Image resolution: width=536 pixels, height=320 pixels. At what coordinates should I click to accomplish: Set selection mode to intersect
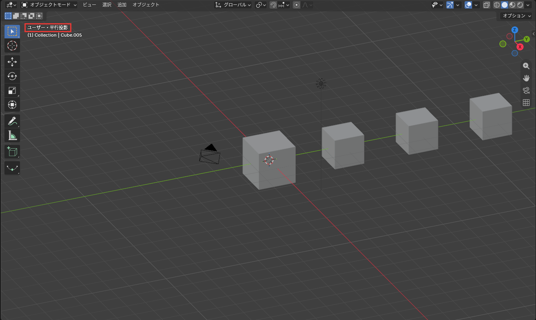pos(39,16)
